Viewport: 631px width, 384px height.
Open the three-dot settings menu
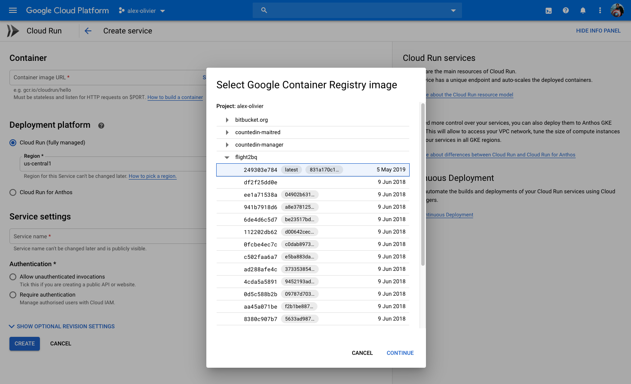click(x=600, y=10)
